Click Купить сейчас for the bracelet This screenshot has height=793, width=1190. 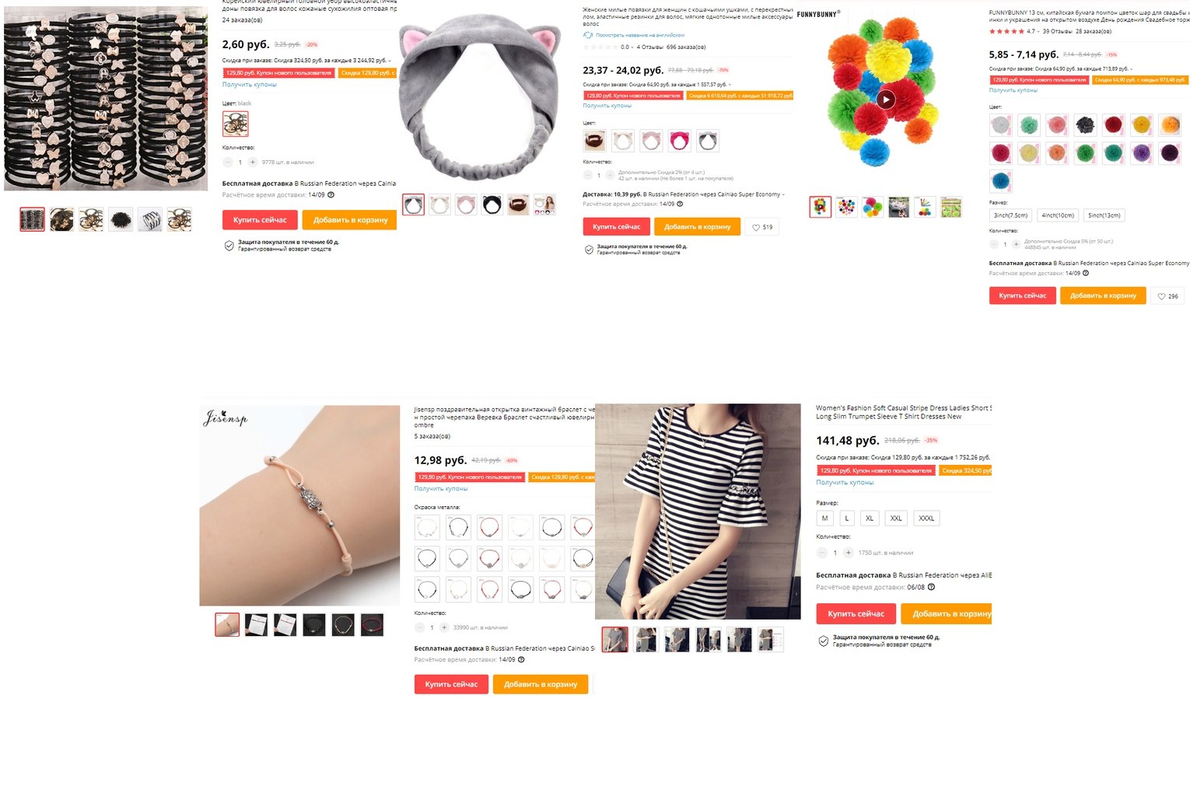pos(451,684)
